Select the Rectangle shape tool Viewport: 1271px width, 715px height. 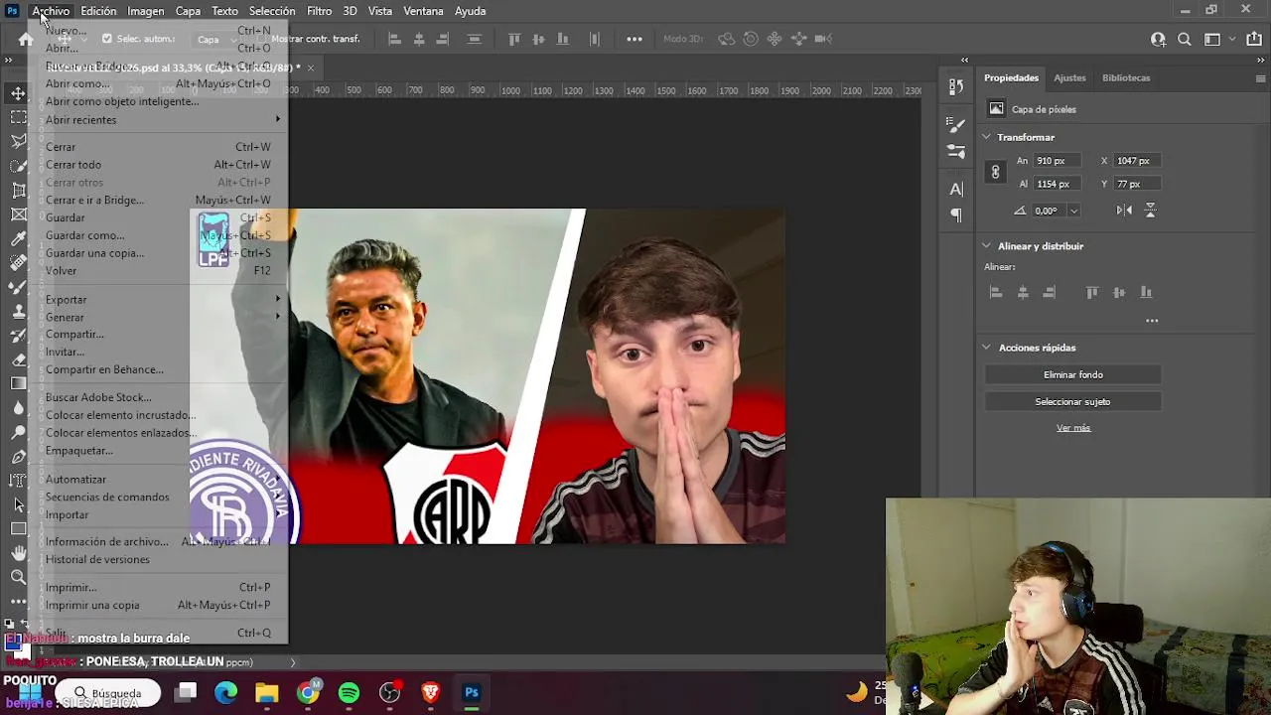coord(19,528)
